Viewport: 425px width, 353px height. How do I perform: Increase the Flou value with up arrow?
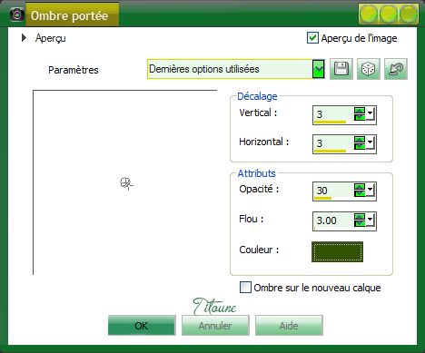(360, 216)
